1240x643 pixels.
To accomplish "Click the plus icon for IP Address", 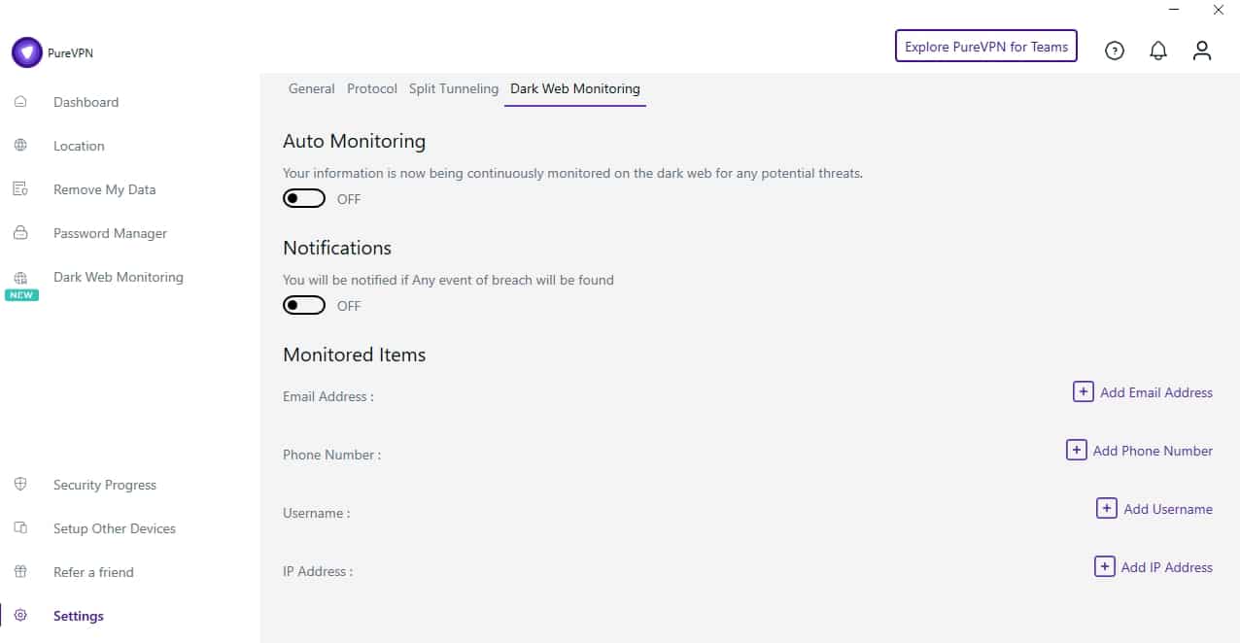I will point(1104,566).
